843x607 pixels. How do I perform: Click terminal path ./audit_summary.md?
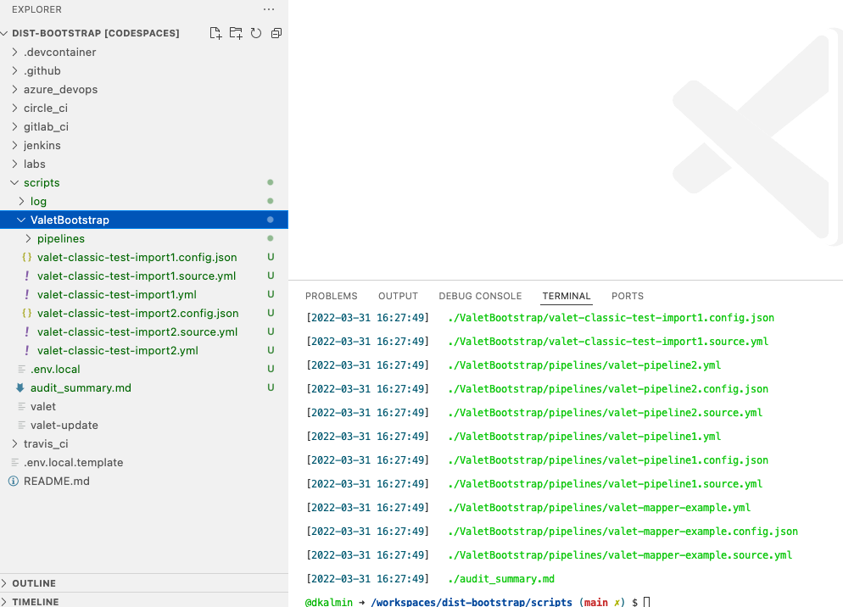pos(501,579)
